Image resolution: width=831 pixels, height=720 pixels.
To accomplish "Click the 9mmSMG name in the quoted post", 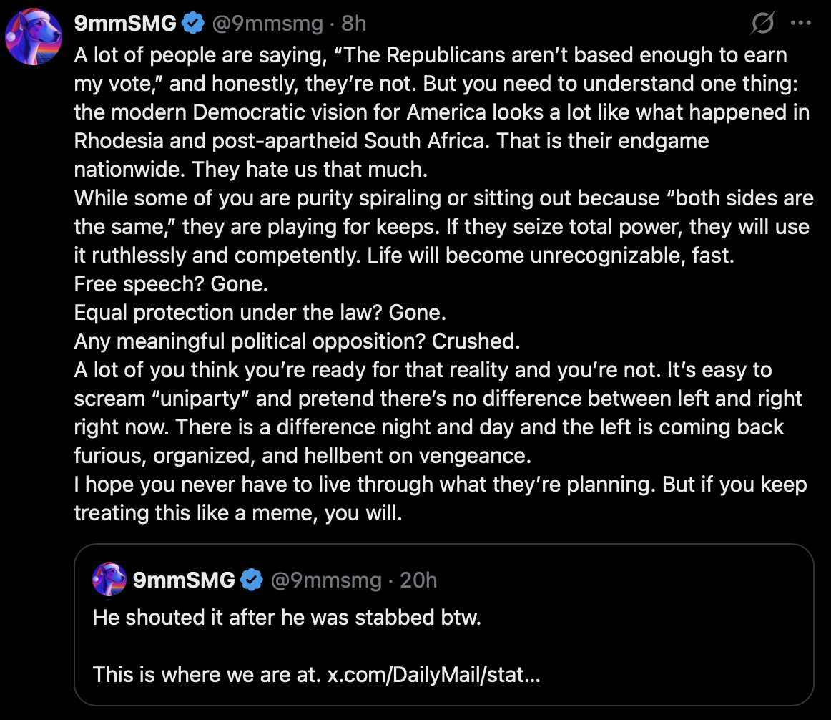I will [184, 580].
